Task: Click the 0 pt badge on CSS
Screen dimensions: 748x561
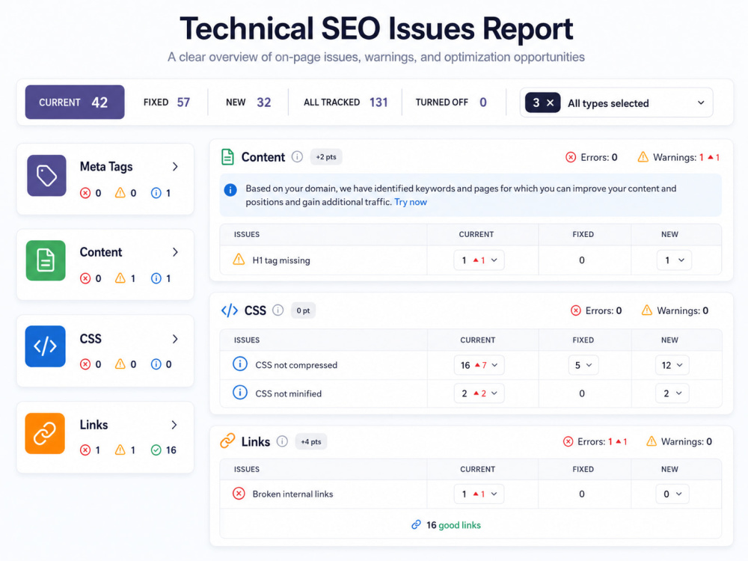Action: click(303, 310)
